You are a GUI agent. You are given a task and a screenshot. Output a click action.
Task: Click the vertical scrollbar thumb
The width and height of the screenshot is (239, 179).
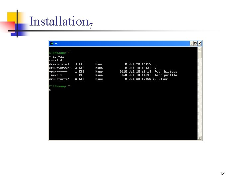(x=199, y=55)
